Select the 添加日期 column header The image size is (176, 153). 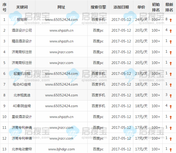coord(121,7)
